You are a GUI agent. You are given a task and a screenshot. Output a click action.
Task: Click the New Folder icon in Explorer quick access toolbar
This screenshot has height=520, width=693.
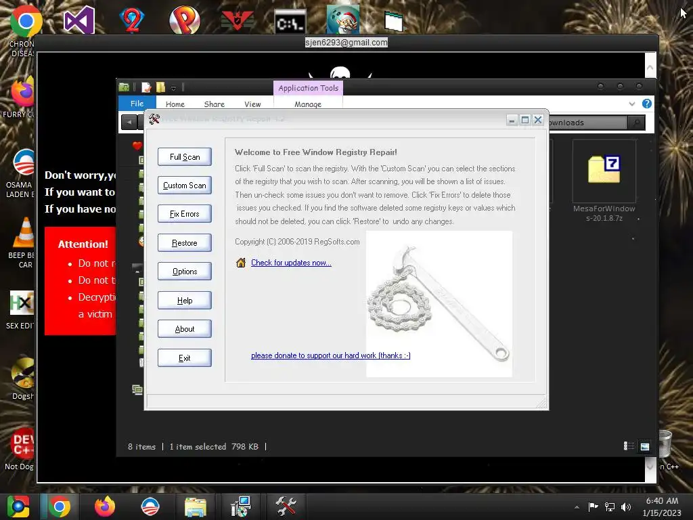tap(161, 87)
